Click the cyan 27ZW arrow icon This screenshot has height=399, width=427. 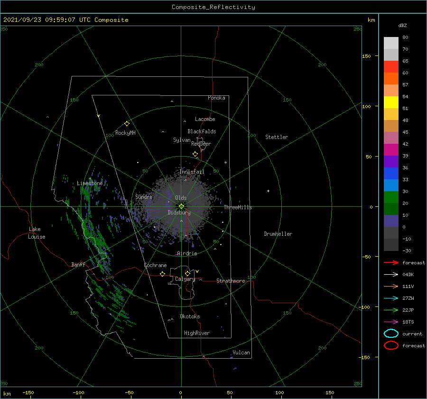tap(391, 298)
